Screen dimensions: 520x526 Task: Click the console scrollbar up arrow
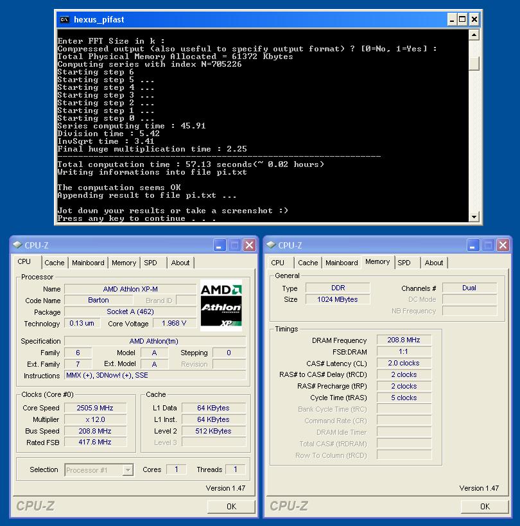[474, 35]
